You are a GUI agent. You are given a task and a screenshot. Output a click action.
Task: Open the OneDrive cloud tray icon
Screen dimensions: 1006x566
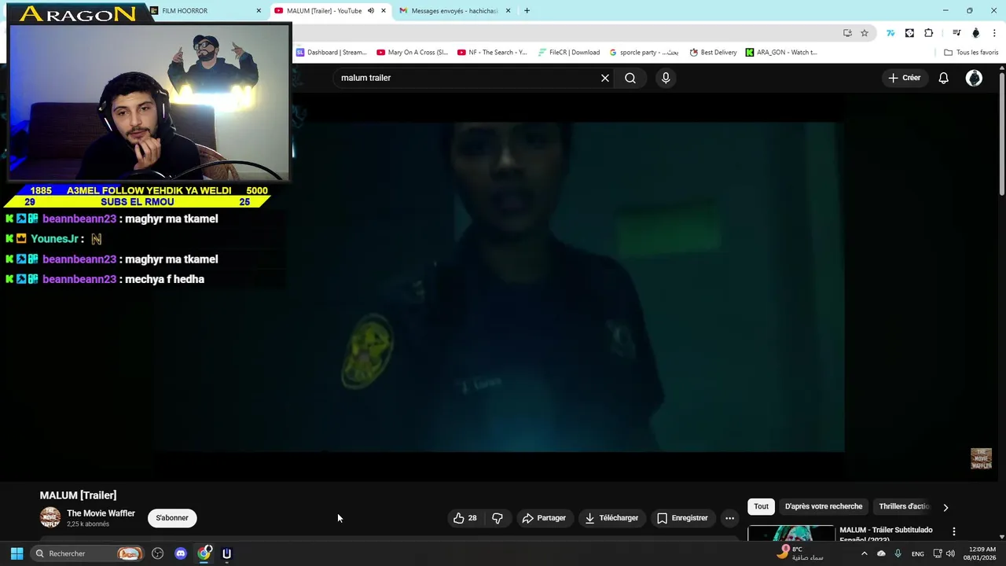coord(881,553)
